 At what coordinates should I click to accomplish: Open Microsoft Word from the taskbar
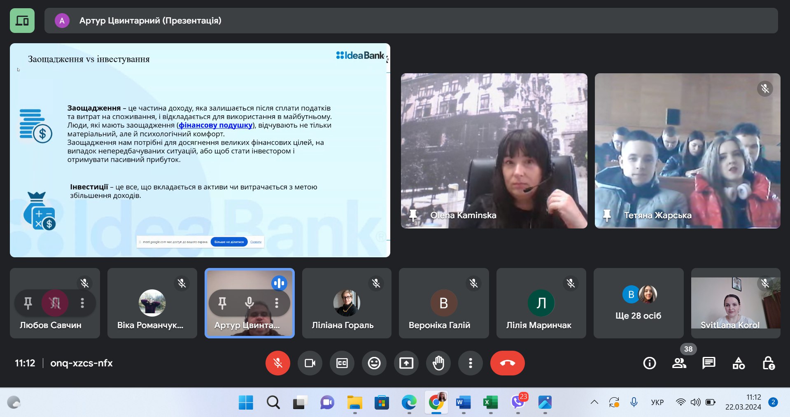coord(463,402)
